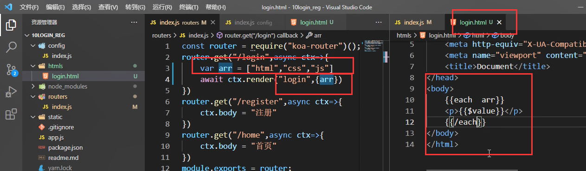The image size is (586, 171).
Task: Open index.js under the config folder
Action: 61,56
